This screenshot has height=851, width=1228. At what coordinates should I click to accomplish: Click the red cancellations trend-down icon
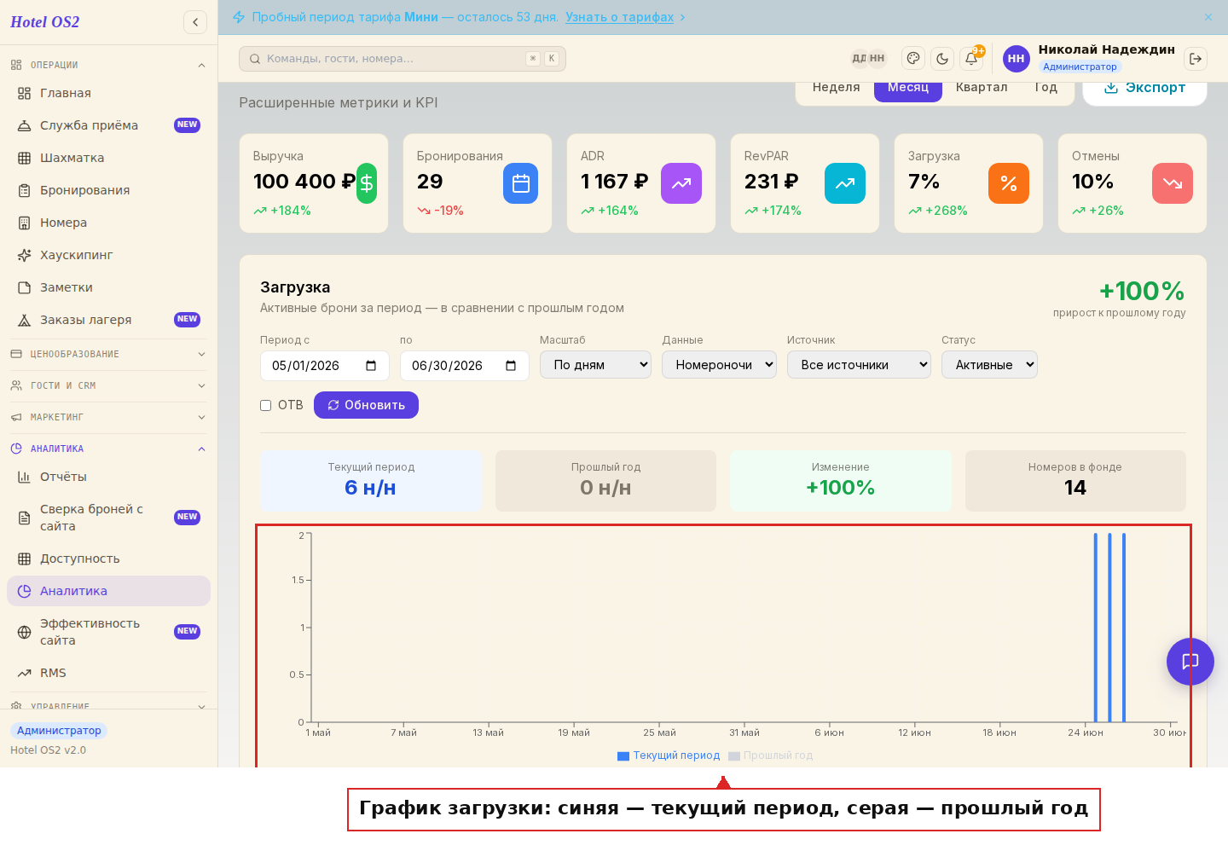(x=1173, y=183)
